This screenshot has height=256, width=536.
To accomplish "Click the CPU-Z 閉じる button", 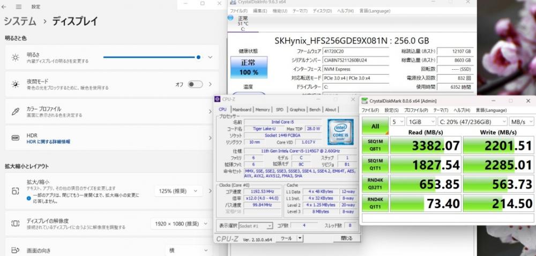I will tap(346, 238).
